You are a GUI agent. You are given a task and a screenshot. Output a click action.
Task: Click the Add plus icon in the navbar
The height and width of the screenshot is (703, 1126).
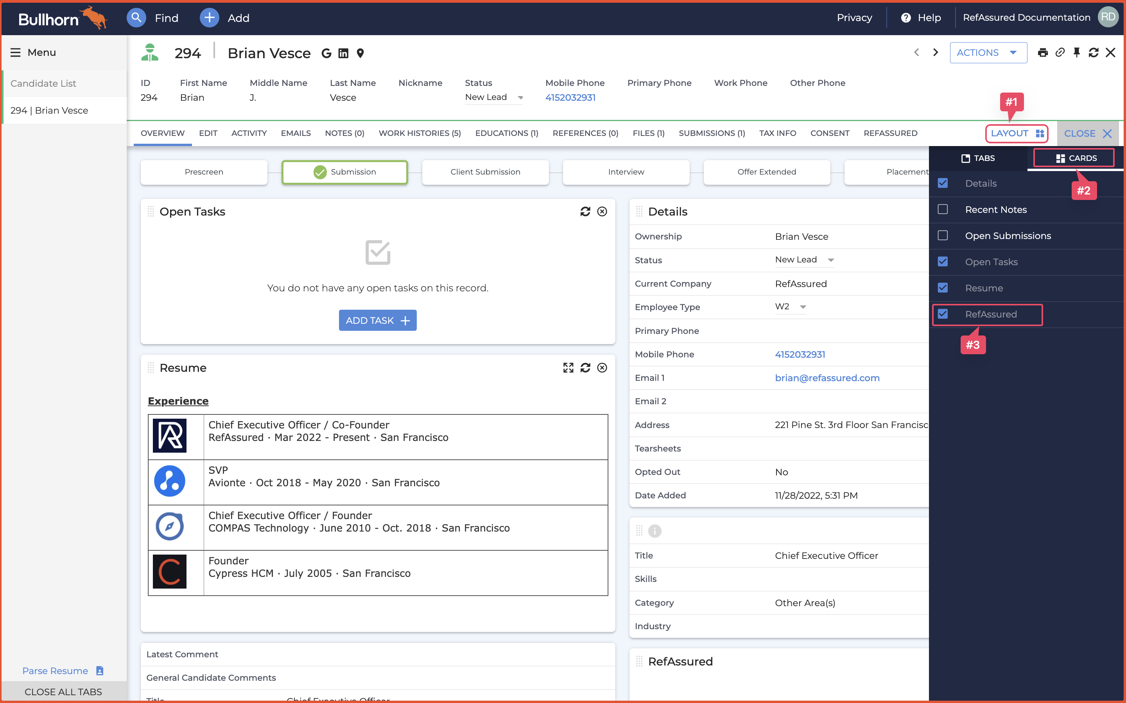point(209,18)
